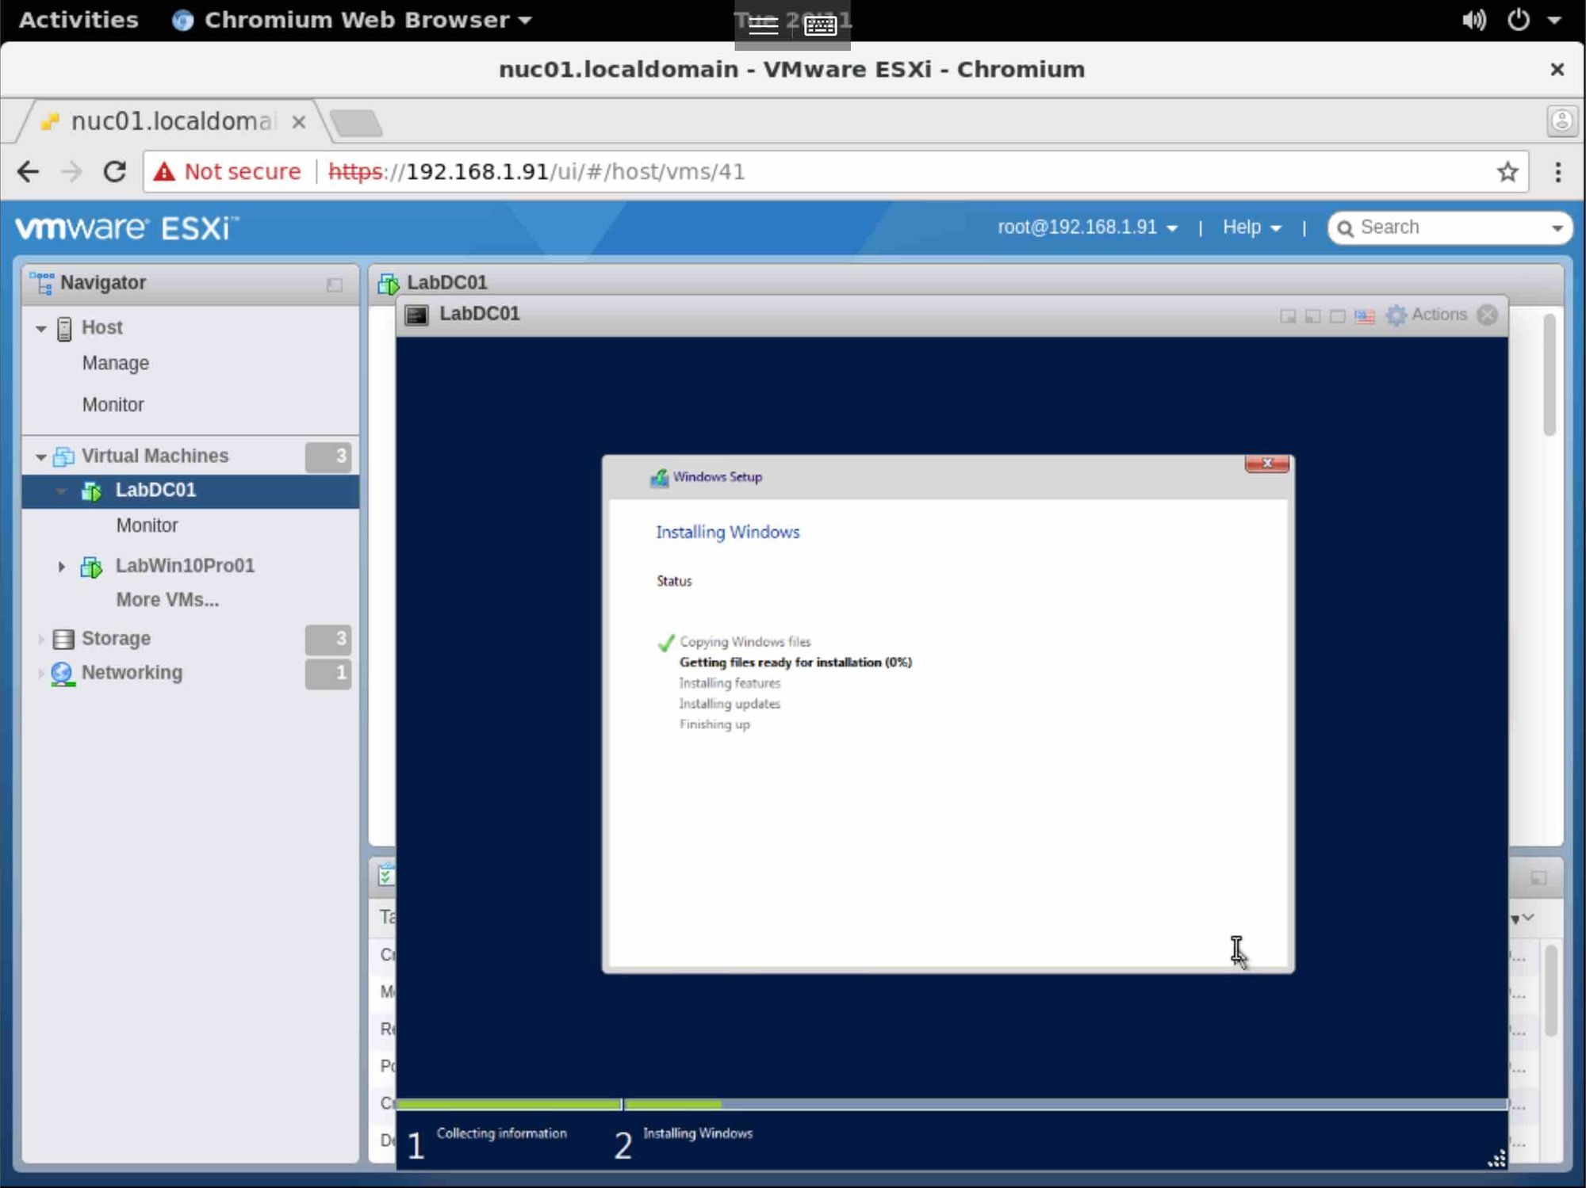Click the third console window size icon
The image size is (1586, 1188).
[x=1337, y=316]
